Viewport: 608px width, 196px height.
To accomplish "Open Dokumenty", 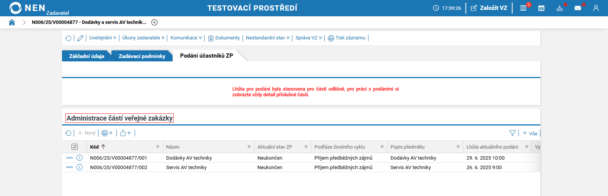I will tap(224, 38).
